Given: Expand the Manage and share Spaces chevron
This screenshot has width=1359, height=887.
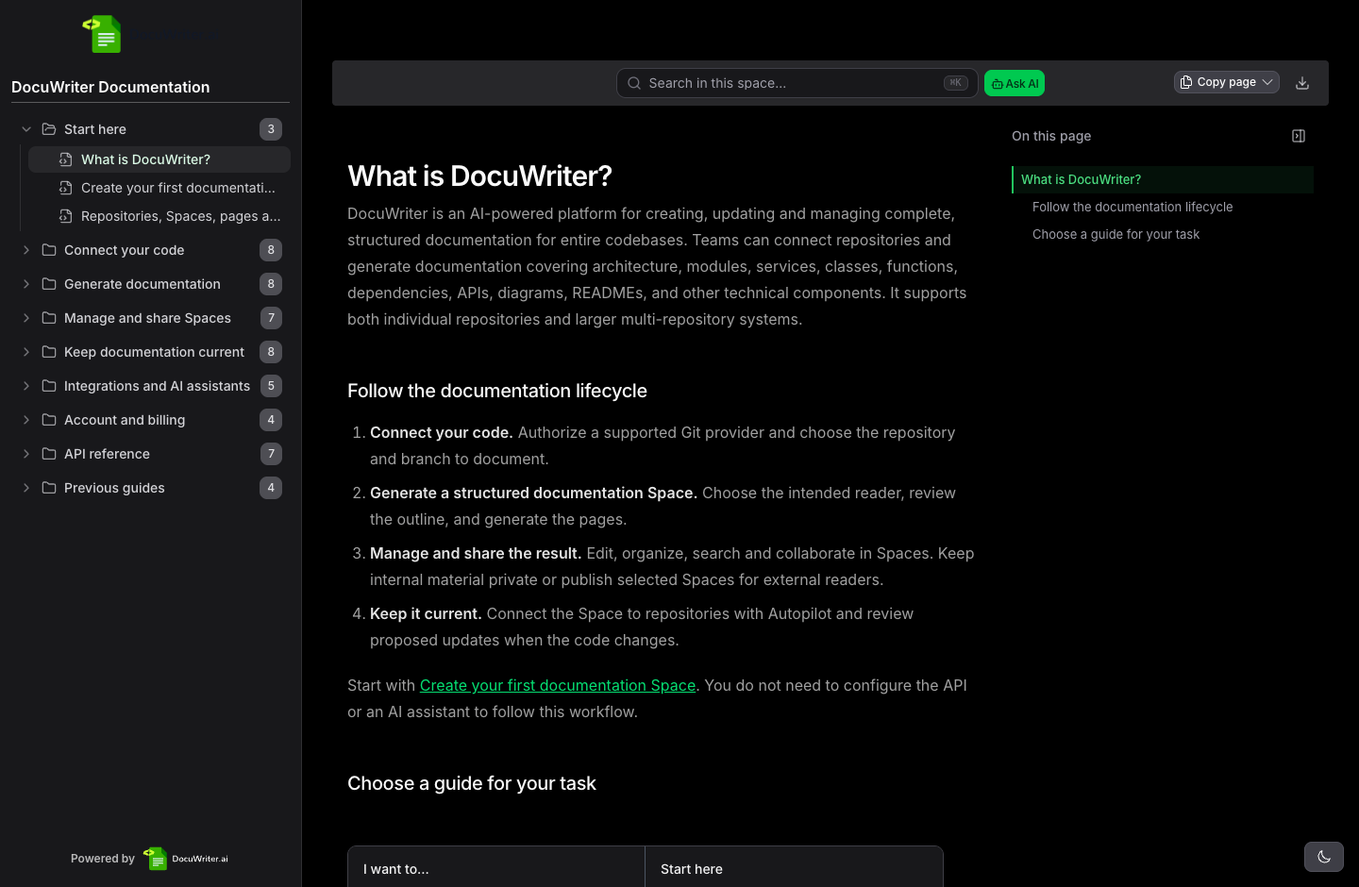Looking at the screenshot, I should 26,318.
